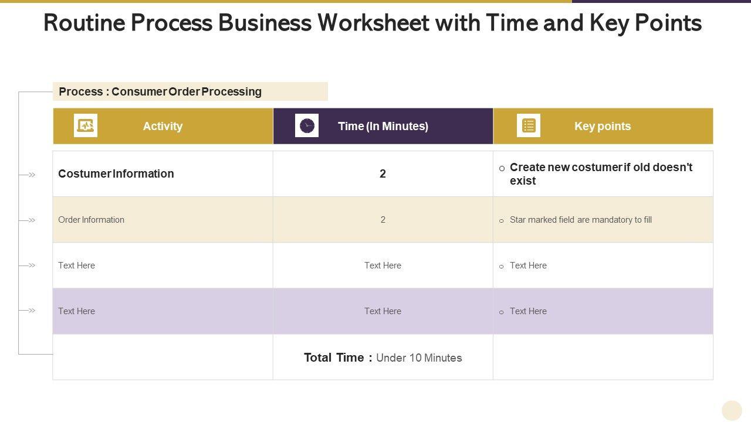Click the bullet before Create new costumer
Image resolution: width=751 pixels, height=422 pixels.
pyautogui.click(x=502, y=169)
